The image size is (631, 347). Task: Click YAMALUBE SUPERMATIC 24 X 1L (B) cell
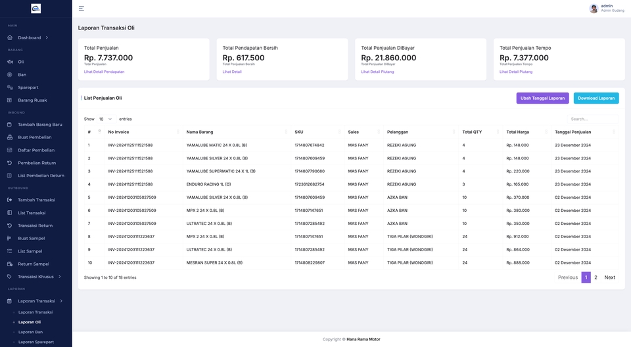(221, 171)
